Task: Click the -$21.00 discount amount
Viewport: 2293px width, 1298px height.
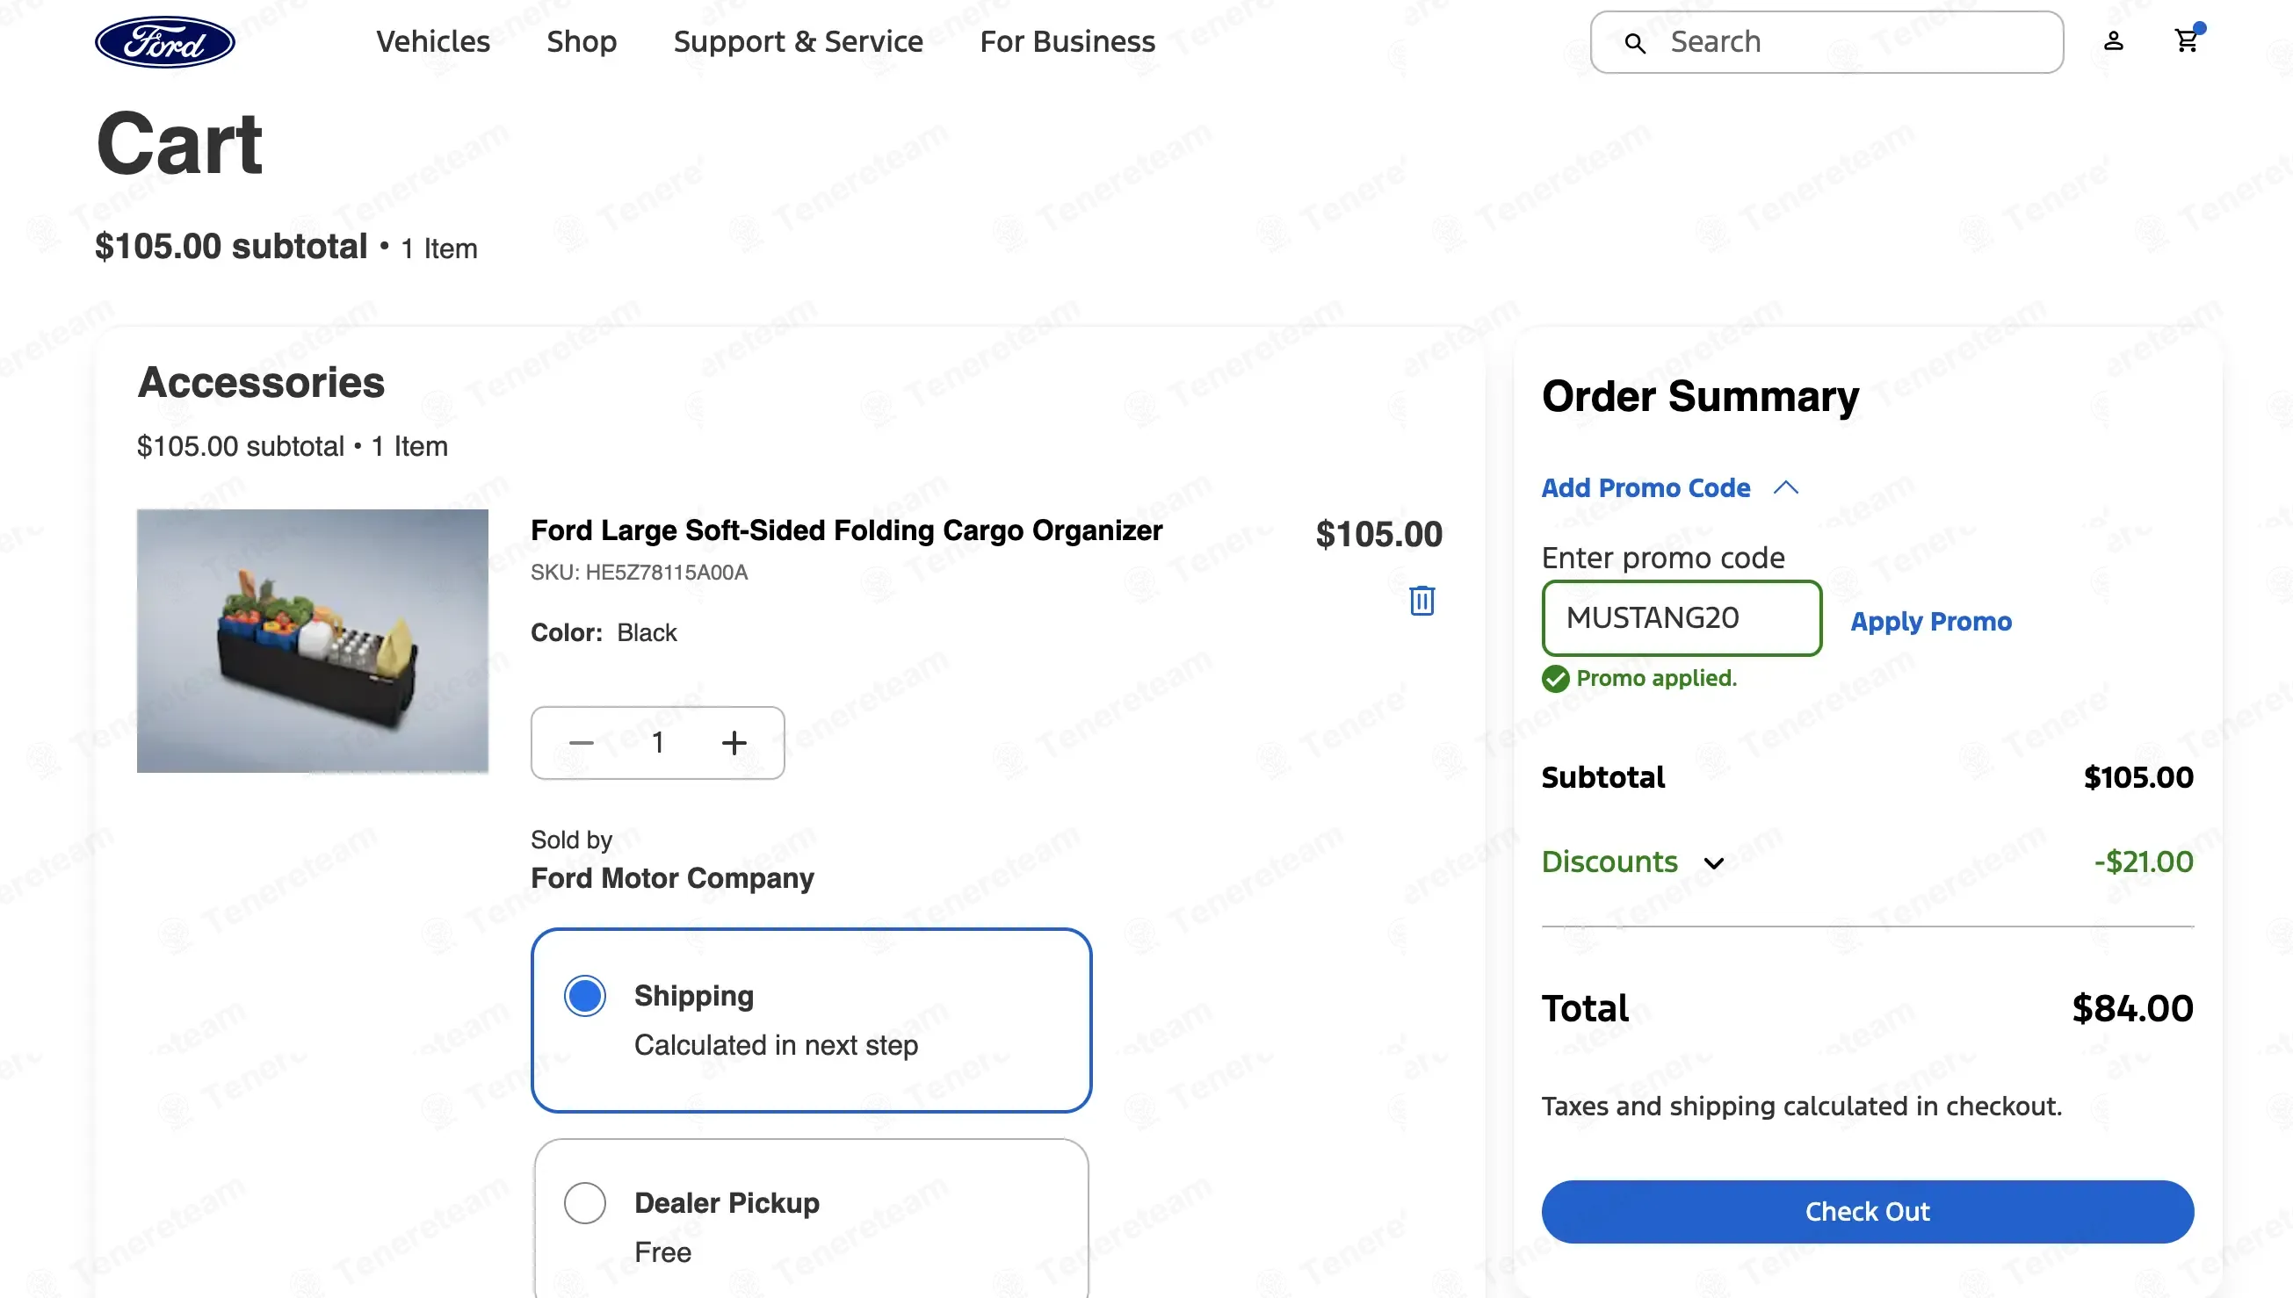Action: (x=2144, y=862)
